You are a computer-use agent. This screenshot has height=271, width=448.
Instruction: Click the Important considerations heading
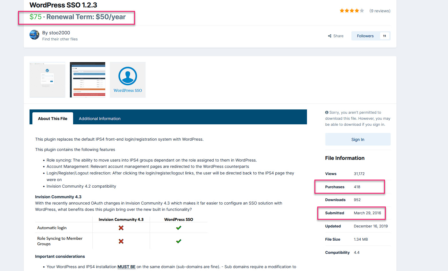60,256
